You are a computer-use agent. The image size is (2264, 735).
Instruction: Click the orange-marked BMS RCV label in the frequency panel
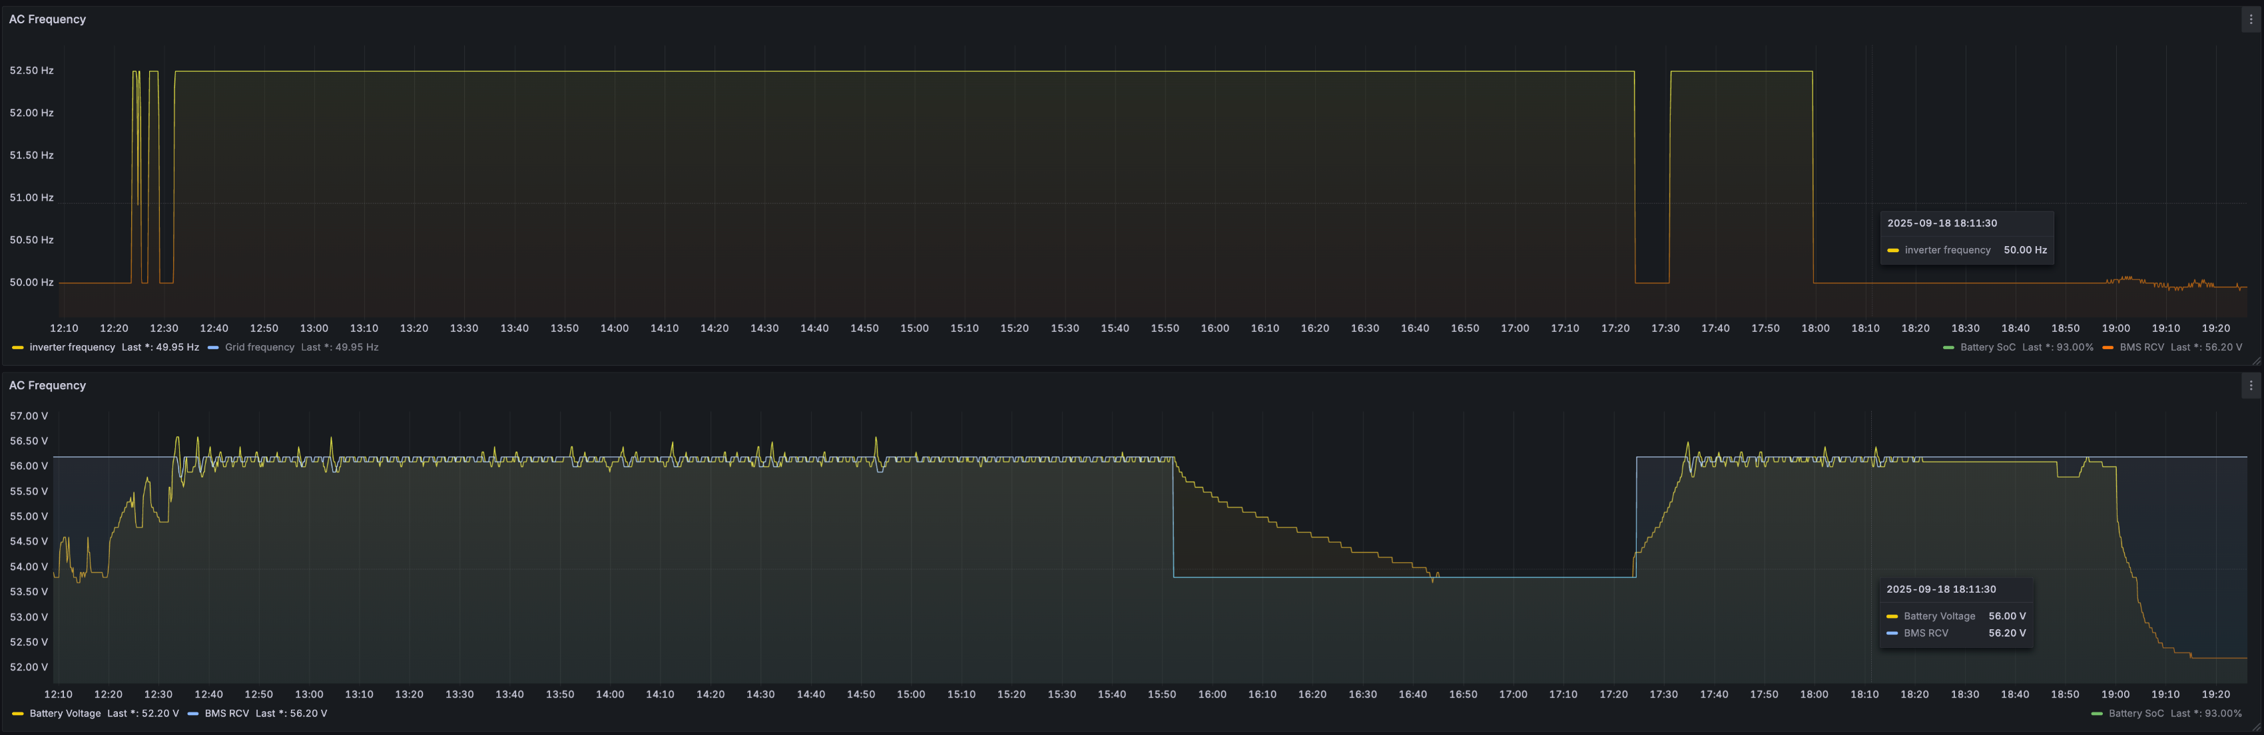click(x=2141, y=348)
